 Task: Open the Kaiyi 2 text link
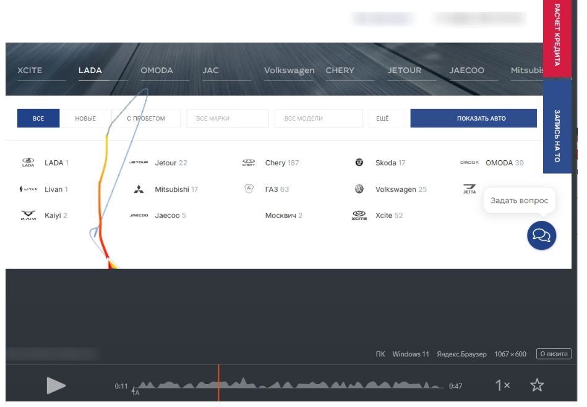(56, 215)
